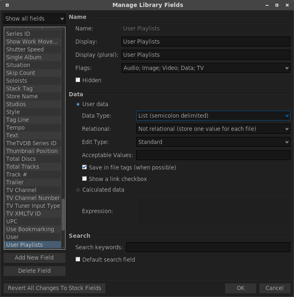The image size is (294, 297).
Task: Select the User data radio button
Action: coord(78,104)
